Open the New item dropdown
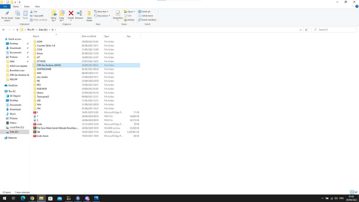Screen dimensions: 359x202 101,12
